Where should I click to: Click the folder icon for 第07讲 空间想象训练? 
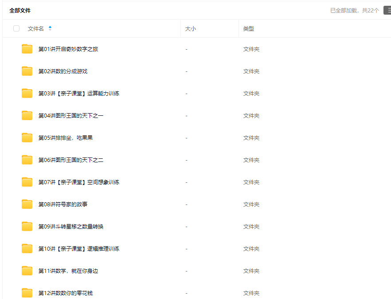[x=27, y=182]
